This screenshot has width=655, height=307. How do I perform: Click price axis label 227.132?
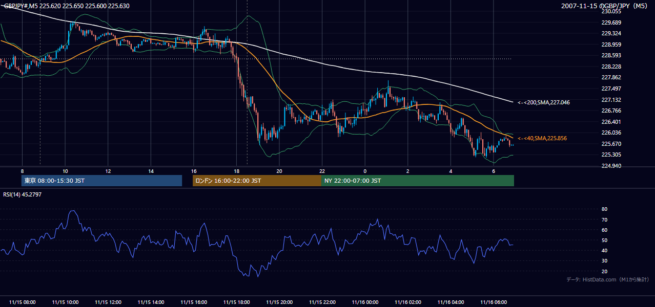[611, 100]
